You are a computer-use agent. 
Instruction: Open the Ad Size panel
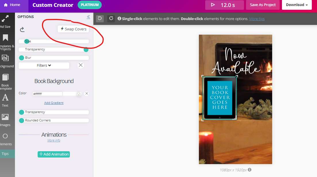pyautogui.click(x=5, y=22)
